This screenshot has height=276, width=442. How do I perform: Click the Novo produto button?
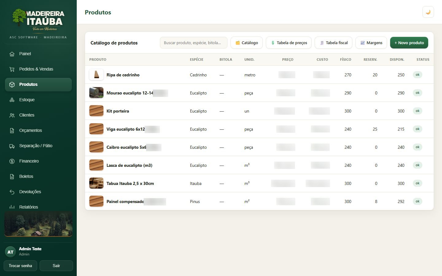tap(409, 43)
